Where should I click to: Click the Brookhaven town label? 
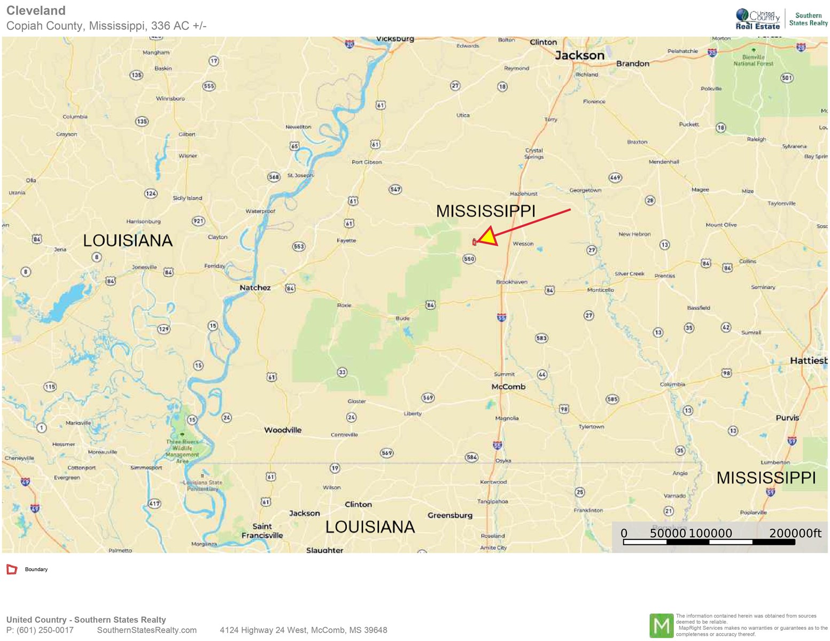[x=511, y=282]
